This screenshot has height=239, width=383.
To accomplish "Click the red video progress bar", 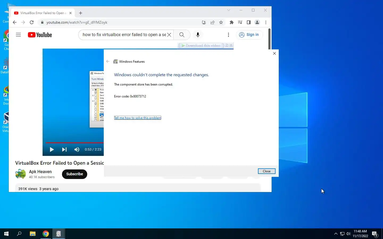I will pos(75,143).
